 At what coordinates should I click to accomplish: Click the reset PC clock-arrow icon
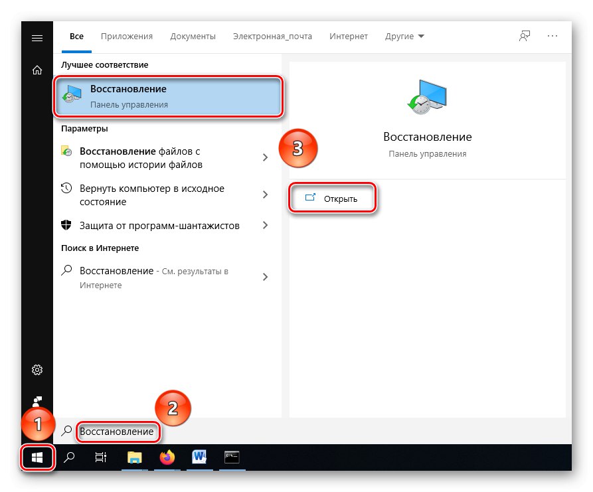(66, 188)
